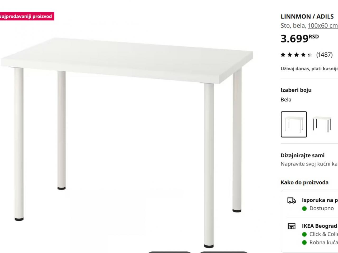Viewport: 338px width, 253px height.
Task: Click the delivery truck icon
Action: tap(292, 201)
